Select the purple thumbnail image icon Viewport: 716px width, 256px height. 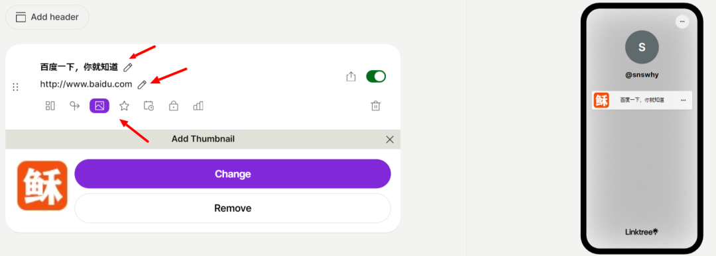[x=99, y=106]
